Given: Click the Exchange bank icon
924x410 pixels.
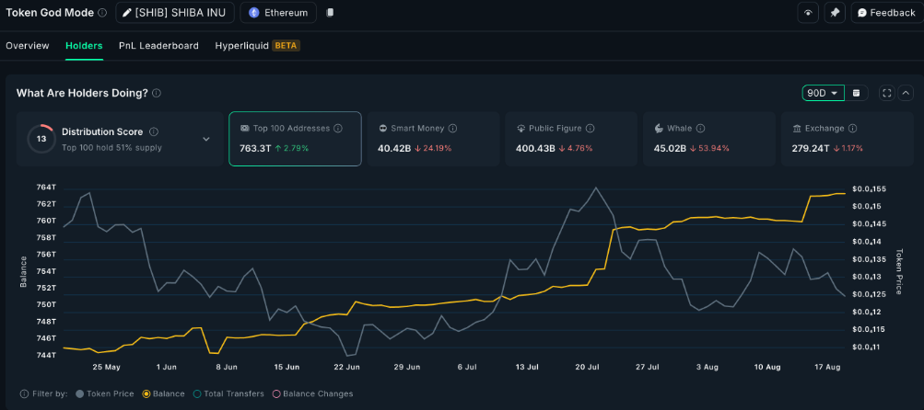Looking at the screenshot, I should click(797, 128).
